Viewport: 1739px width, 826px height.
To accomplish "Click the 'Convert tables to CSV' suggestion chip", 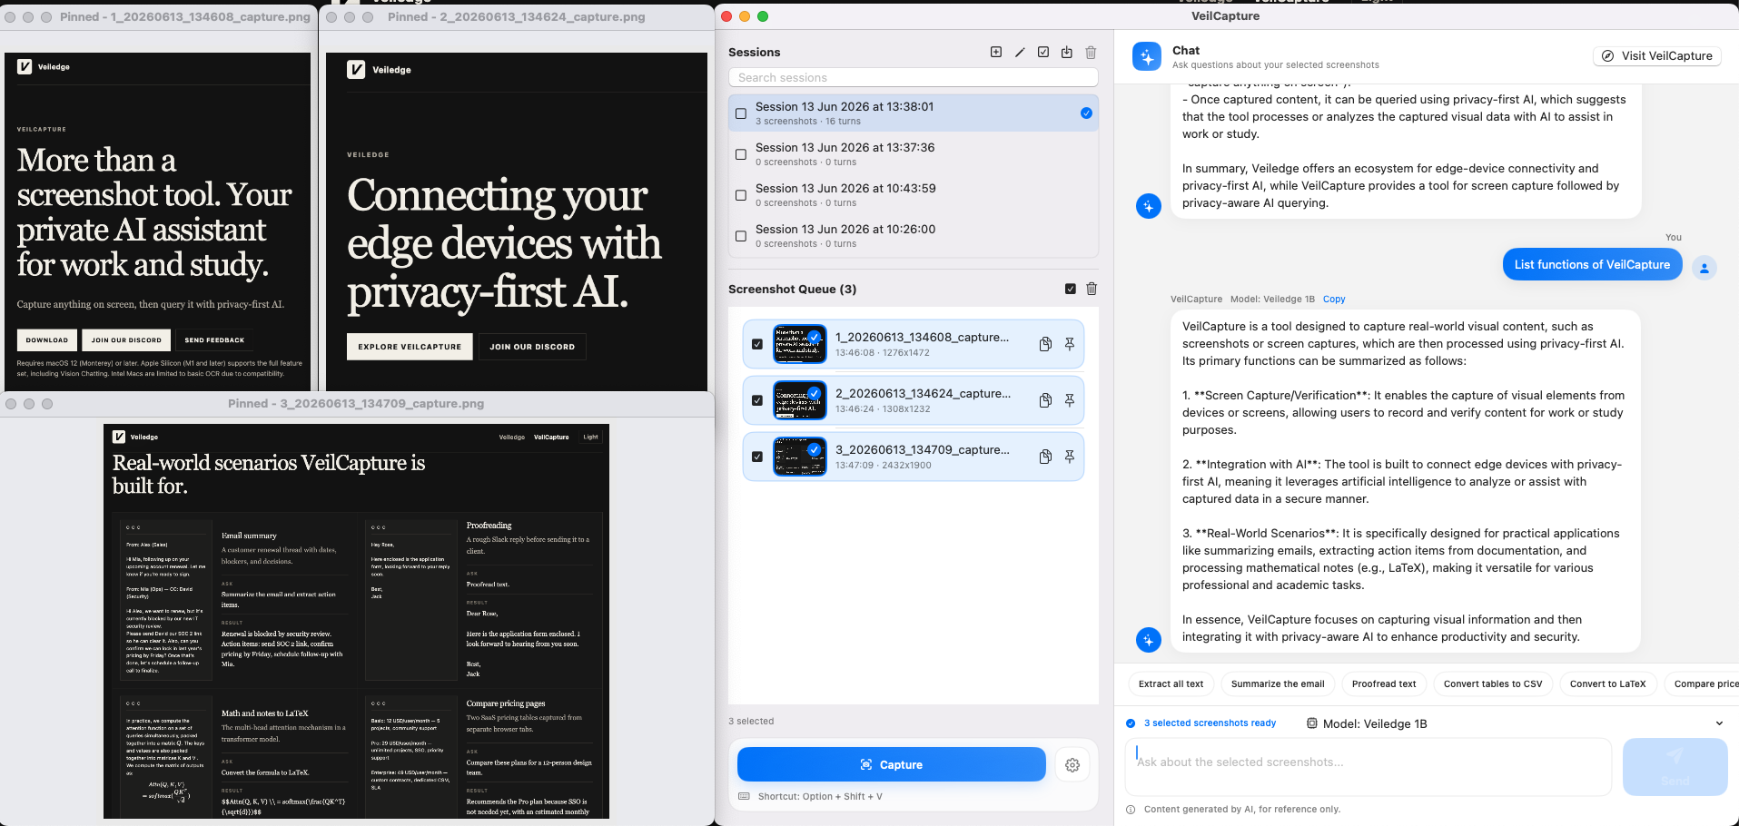I will click(x=1493, y=684).
